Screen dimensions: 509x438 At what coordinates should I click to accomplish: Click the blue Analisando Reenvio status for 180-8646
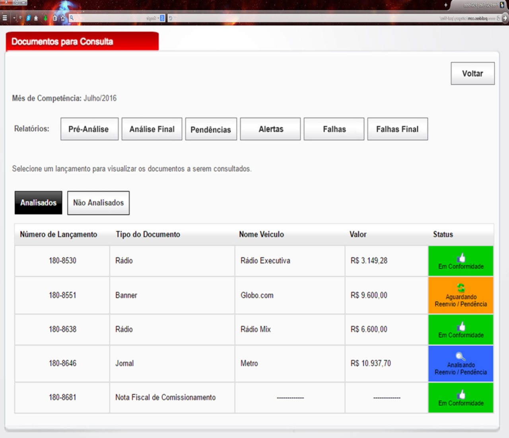tap(460, 364)
